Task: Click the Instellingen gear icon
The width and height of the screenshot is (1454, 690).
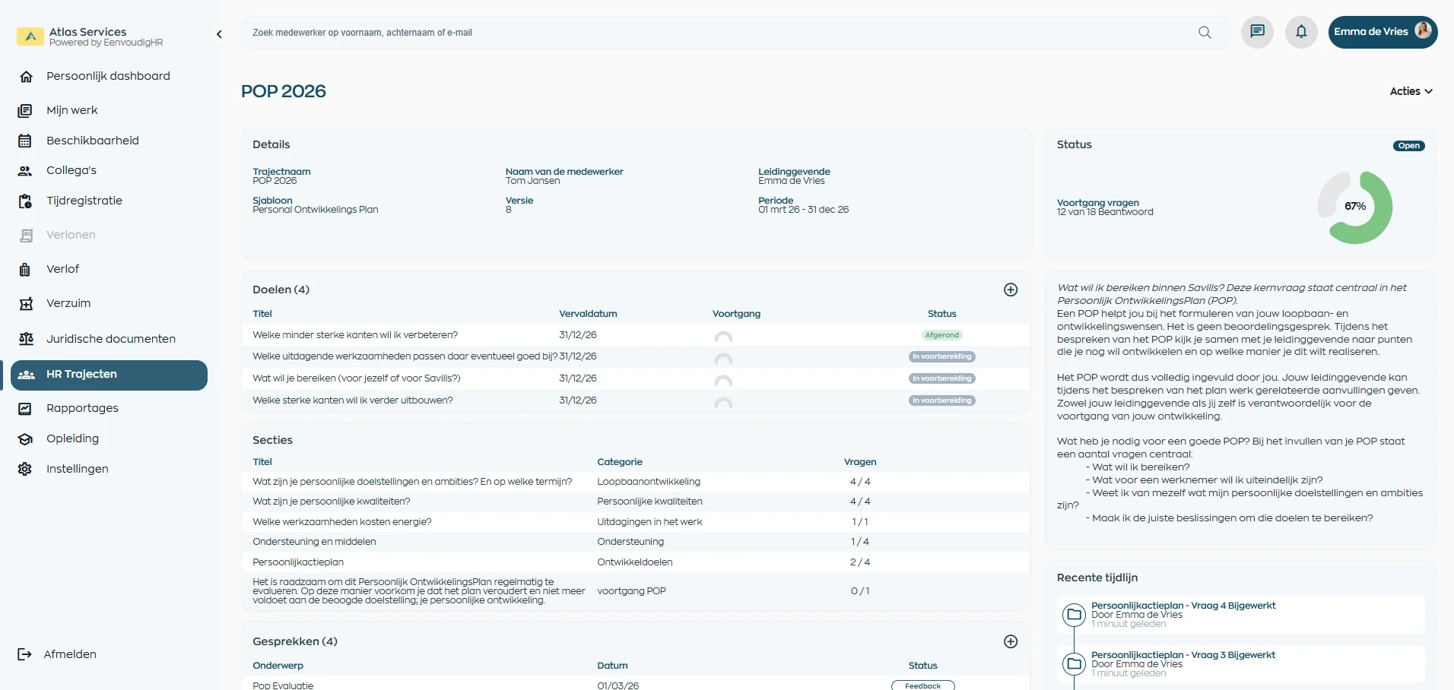Action: coord(25,469)
